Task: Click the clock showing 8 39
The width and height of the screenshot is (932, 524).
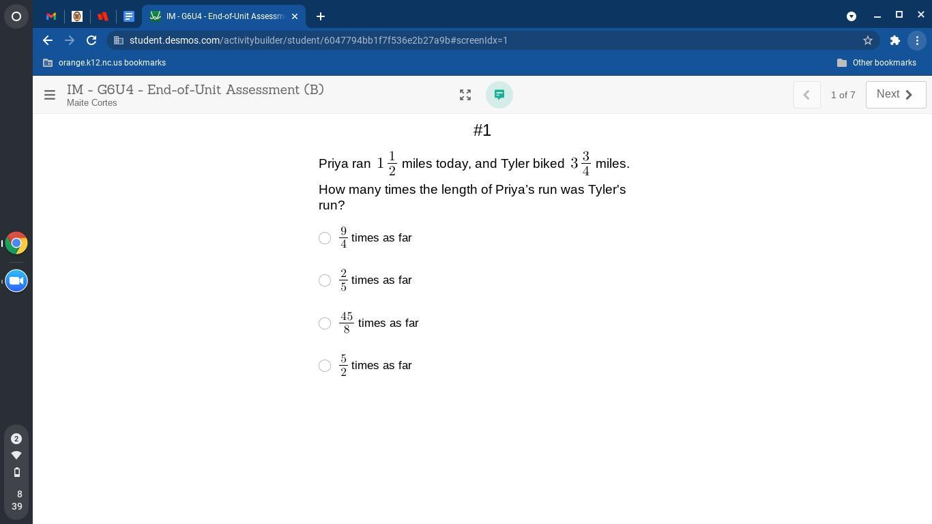Action: click(x=17, y=500)
